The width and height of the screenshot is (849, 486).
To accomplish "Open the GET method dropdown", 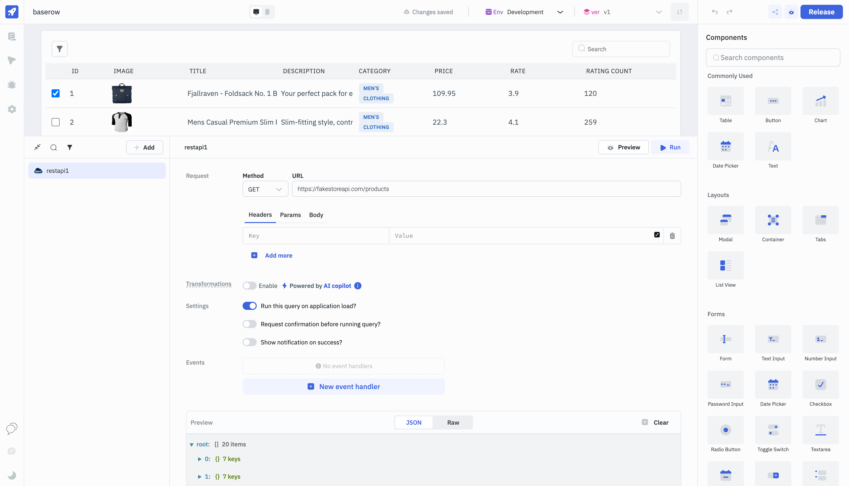I will click(265, 189).
